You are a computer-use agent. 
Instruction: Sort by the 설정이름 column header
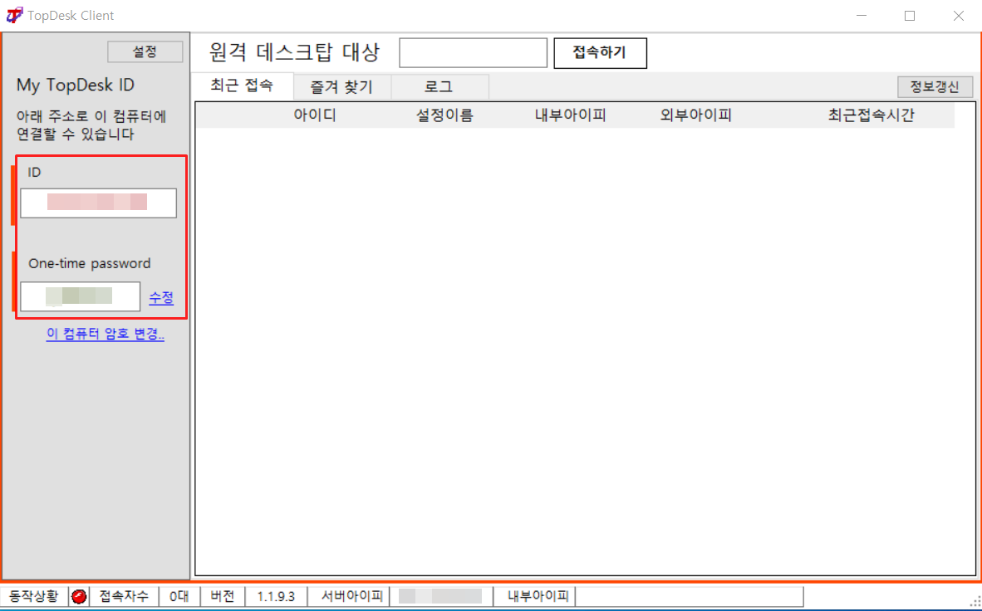coord(444,115)
